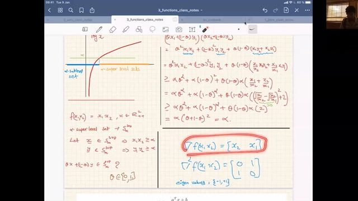358x201 pixels.
Task: Select the Lasso selection tool
Action: click(x=152, y=30)
